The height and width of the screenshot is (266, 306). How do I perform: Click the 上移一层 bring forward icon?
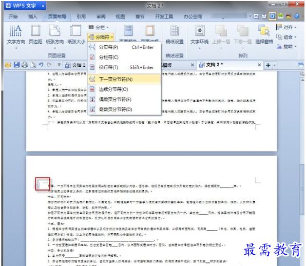point(221,31)
